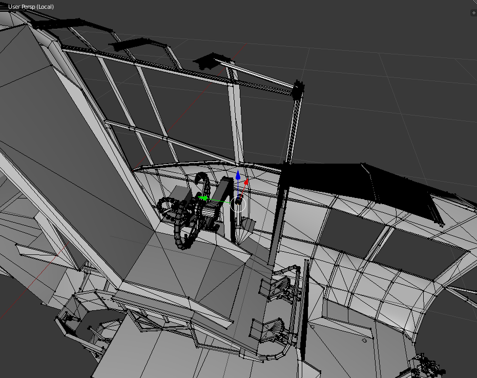Click the white circle manipulator center

point(238,204)
